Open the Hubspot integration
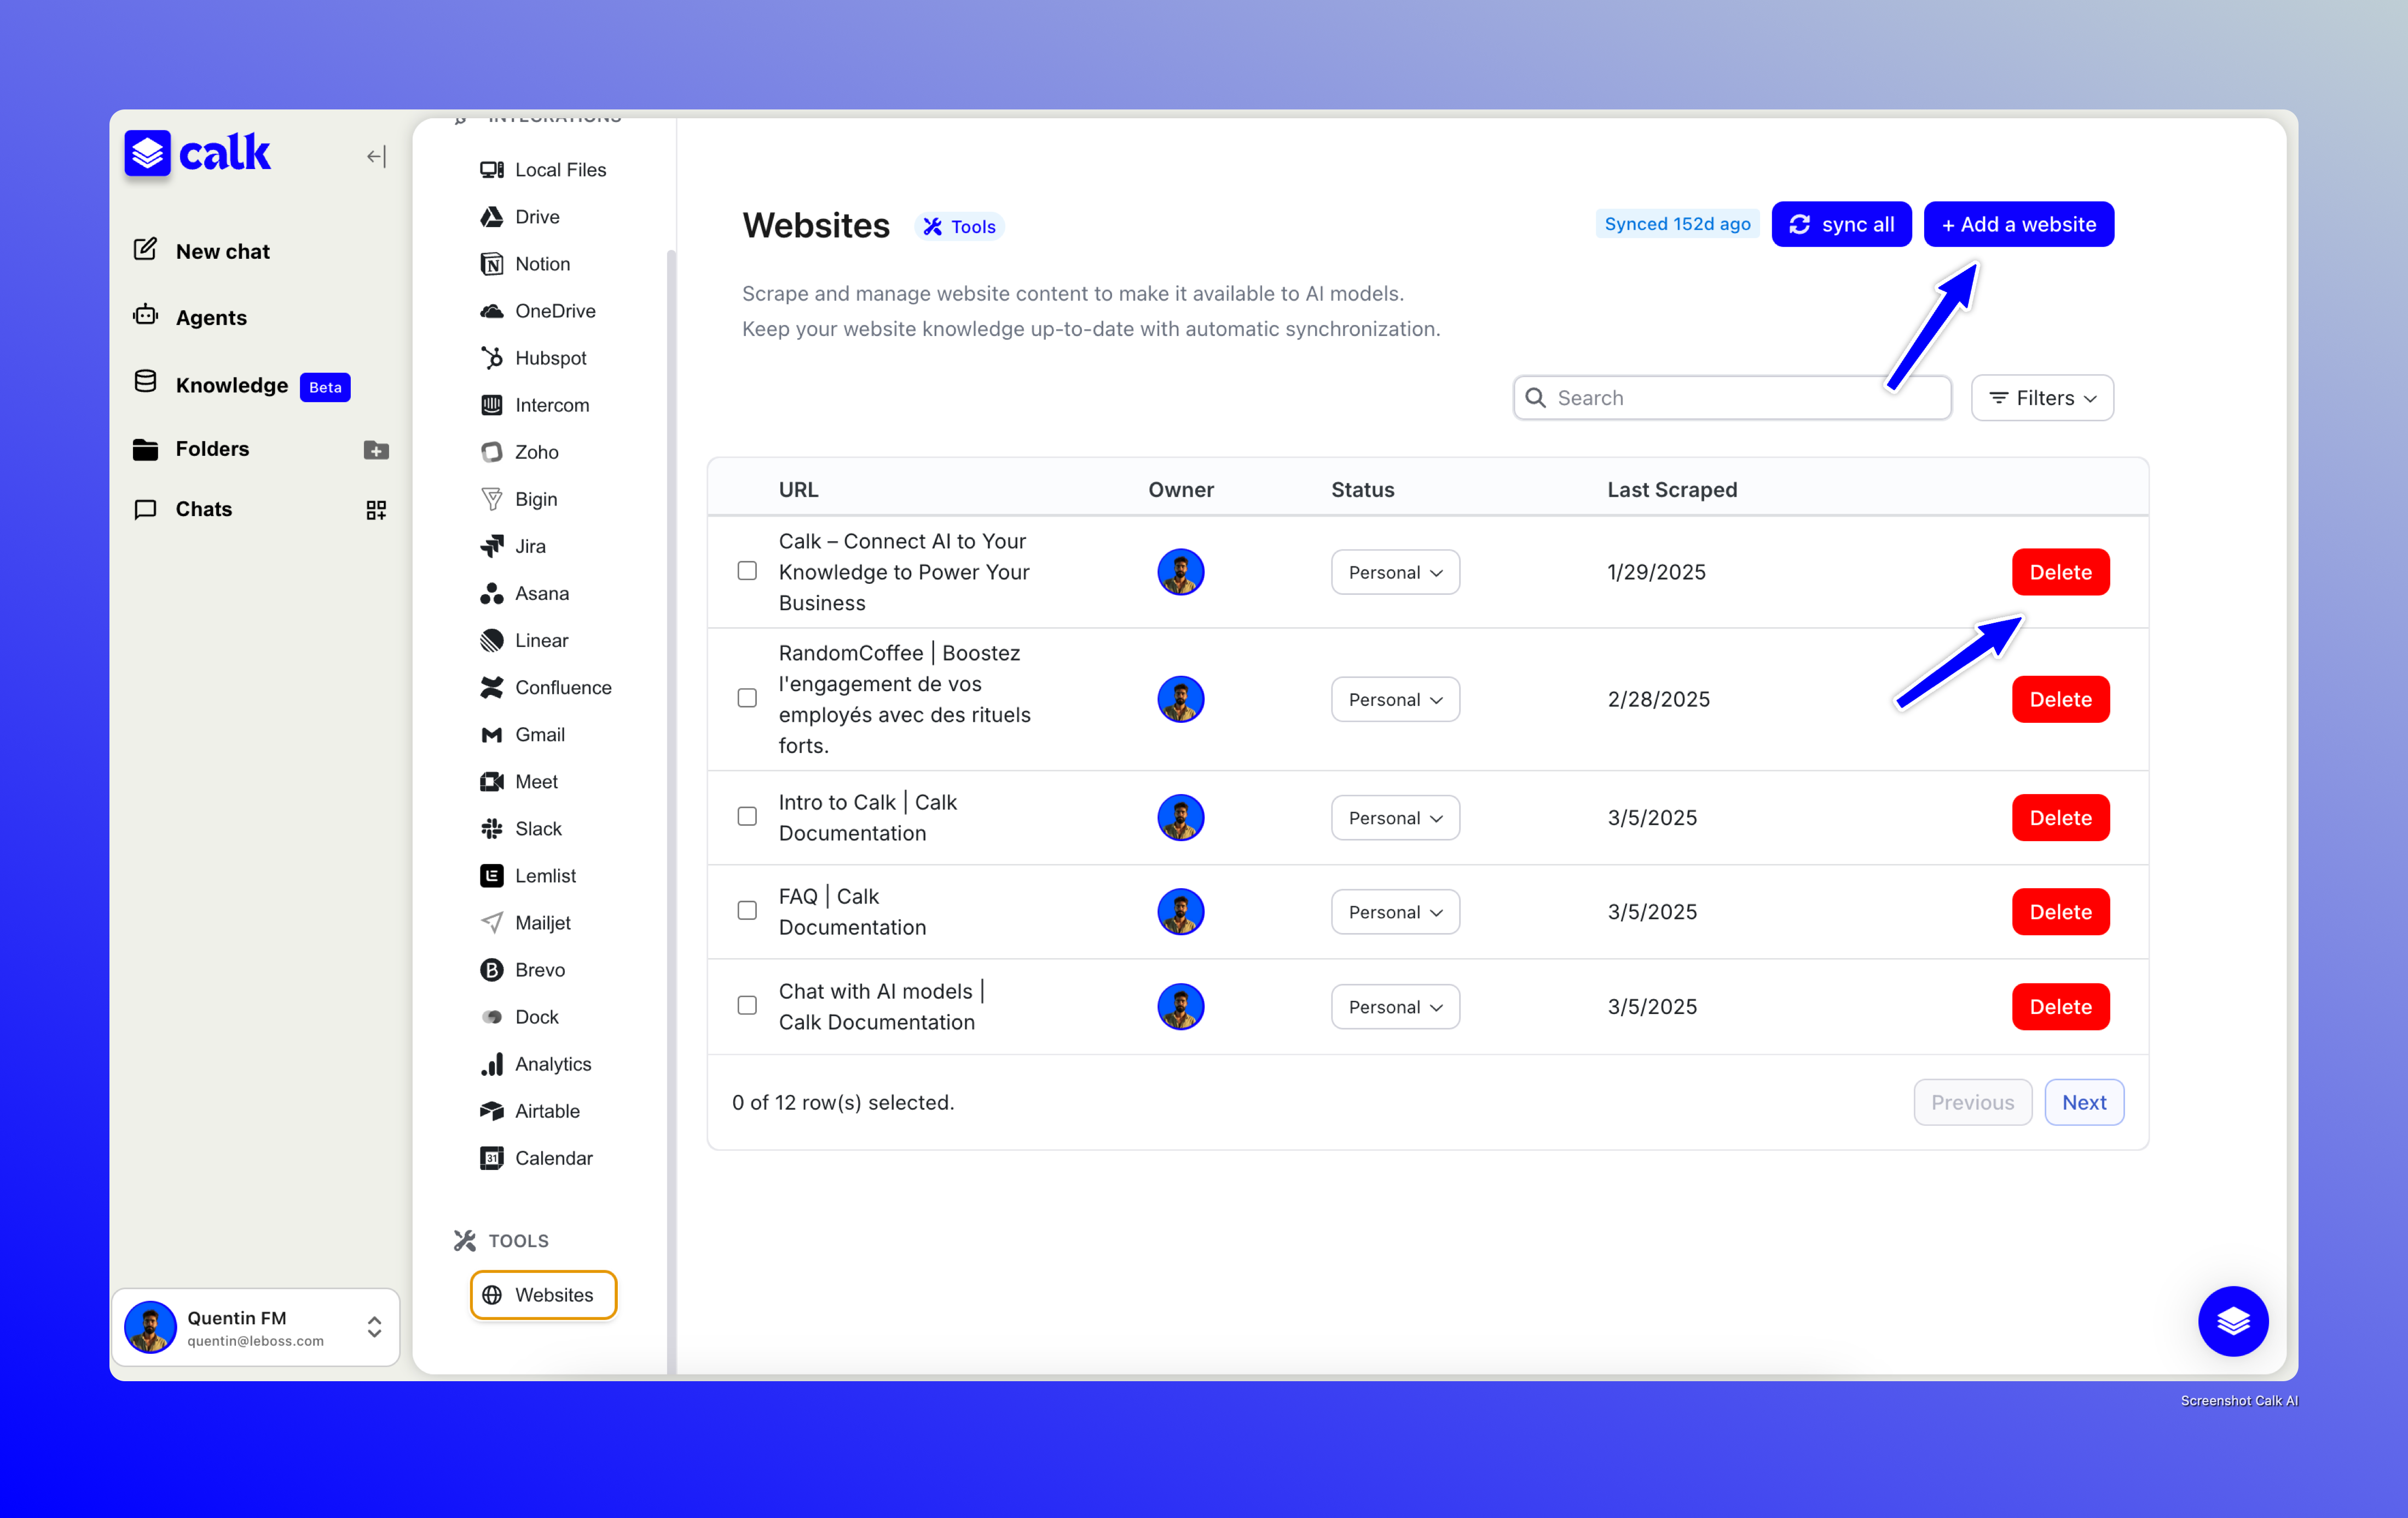 click(x=549, y=358)
